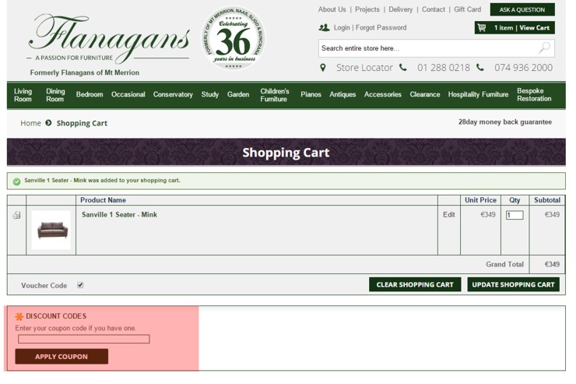Click the Login link

[x=342, y=27]
